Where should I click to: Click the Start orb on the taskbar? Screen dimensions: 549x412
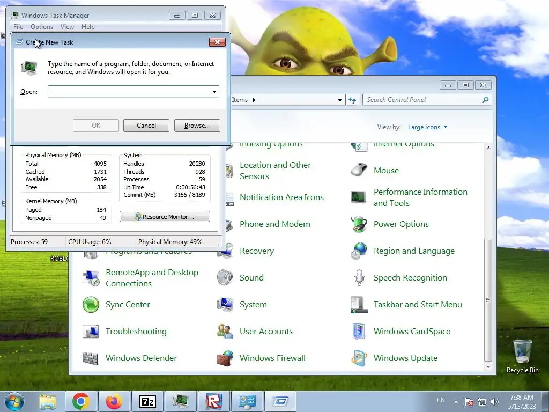14,401
